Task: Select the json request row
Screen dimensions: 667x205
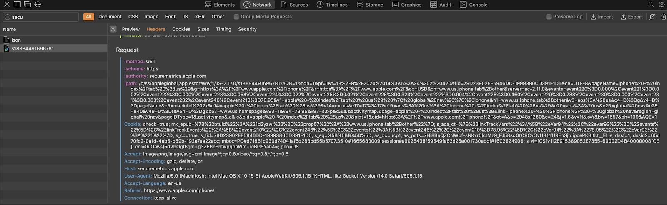Action: (53, 40)
